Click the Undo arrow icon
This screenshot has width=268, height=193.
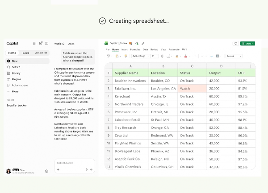109,56
